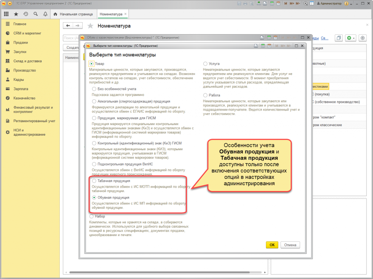Image resolution: width=373 pixels, height=279 pixels.
Task: Open the notifications bell
Action: (x=45, y=14)
